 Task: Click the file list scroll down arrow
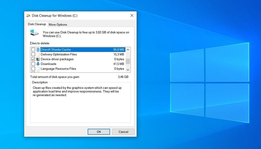[x=128, y=70]
